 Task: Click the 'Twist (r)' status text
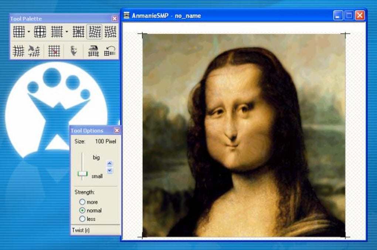click(x=81, y=230)
